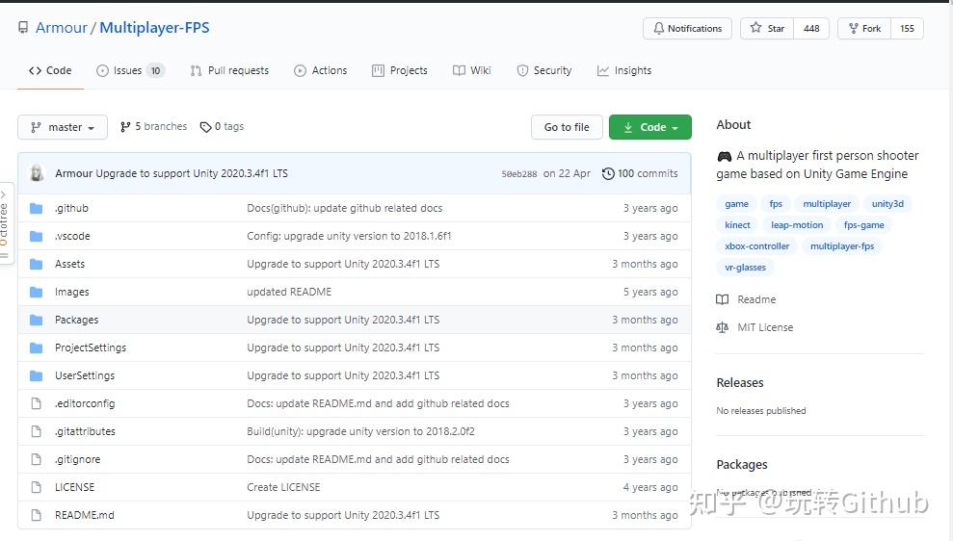Toggle the Notifications bell button
The image size is (953, 541).
pos(687,29)
